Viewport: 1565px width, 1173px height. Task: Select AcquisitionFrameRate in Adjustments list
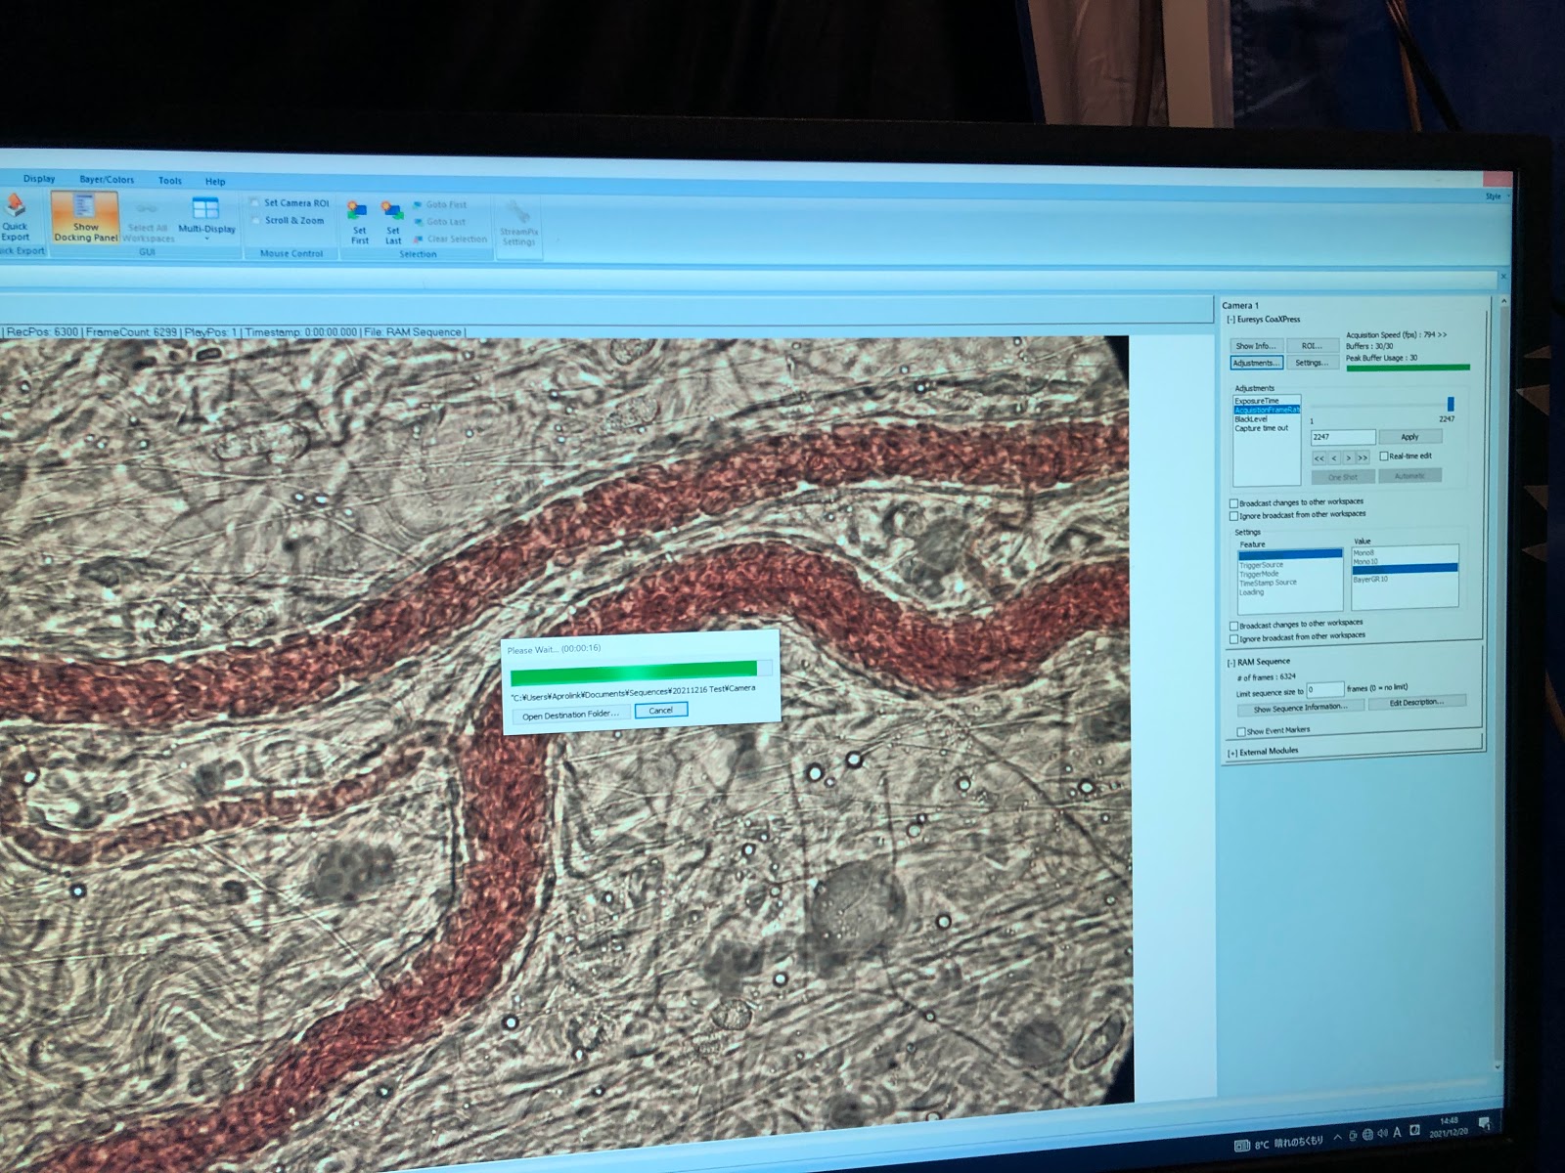(1267, 410)
